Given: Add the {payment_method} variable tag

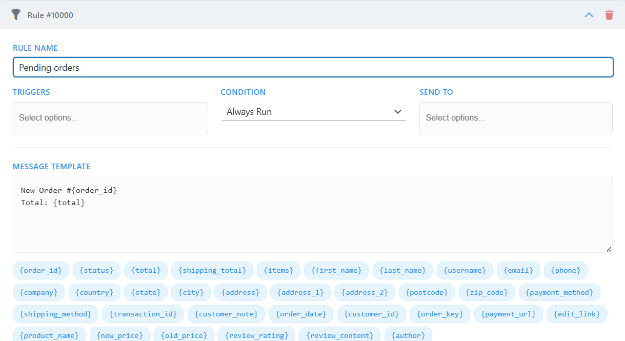Looking at the screenshot, I should 559,292.
